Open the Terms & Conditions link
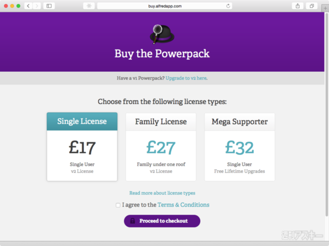329x246 pixels. (183, 205)
